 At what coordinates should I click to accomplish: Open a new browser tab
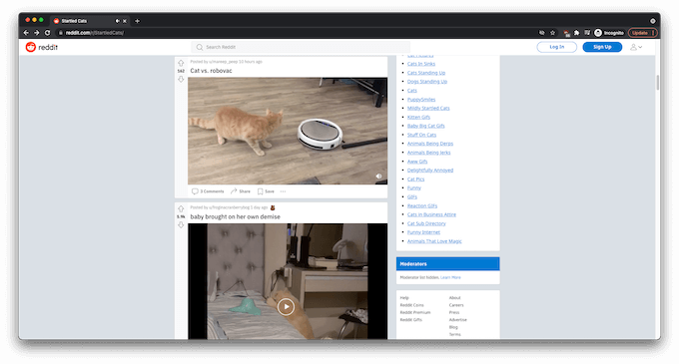click(x=137, y=21)
